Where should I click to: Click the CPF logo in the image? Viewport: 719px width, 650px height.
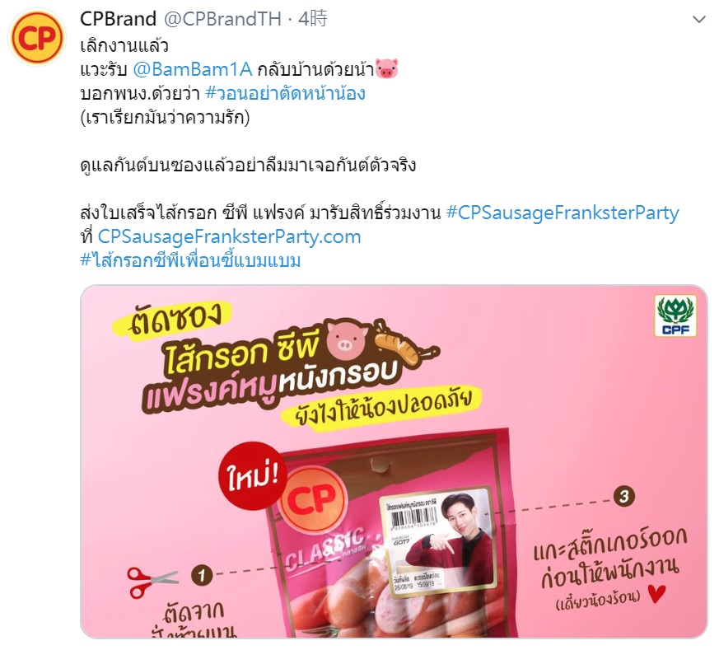(675, 316)
